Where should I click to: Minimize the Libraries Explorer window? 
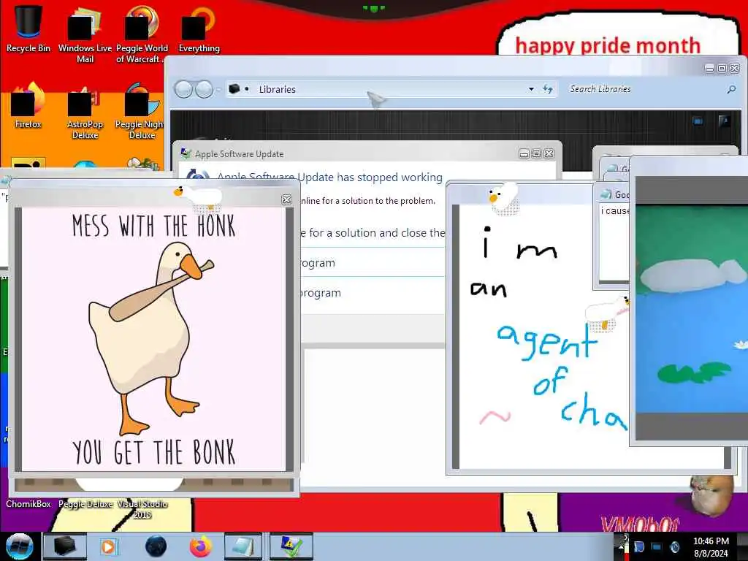pyautogui.click(x=710, y=69)
